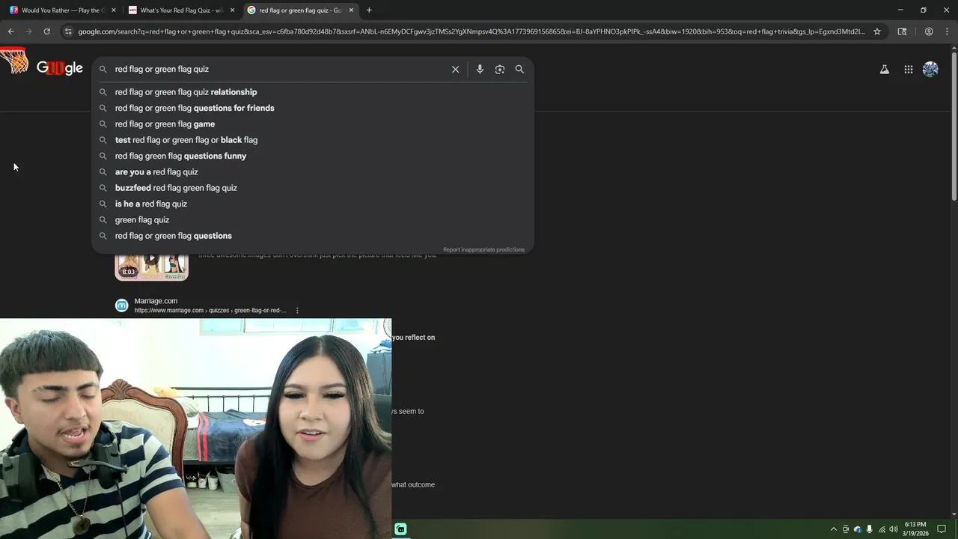Open Search Labs flask icon
This screenshot has width=958, height=539.
(x=885, y=70)
